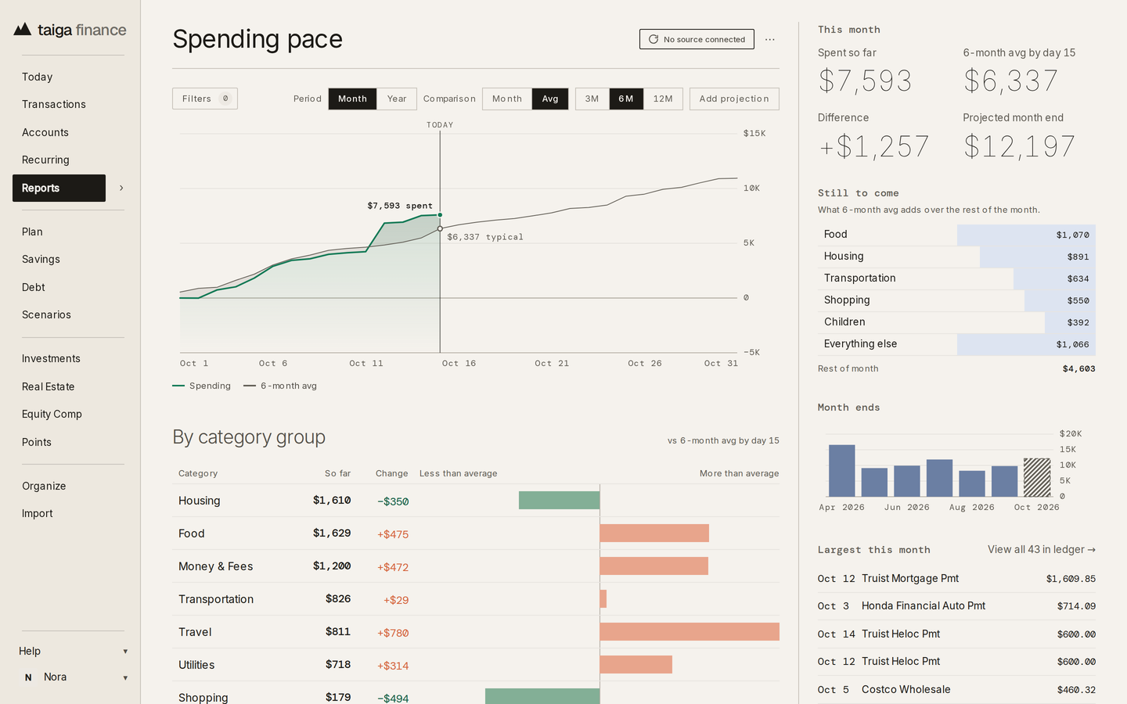Click the Apr 2026 month bar
This screenshot has height=704, width=1127.
tap(842, 470)
